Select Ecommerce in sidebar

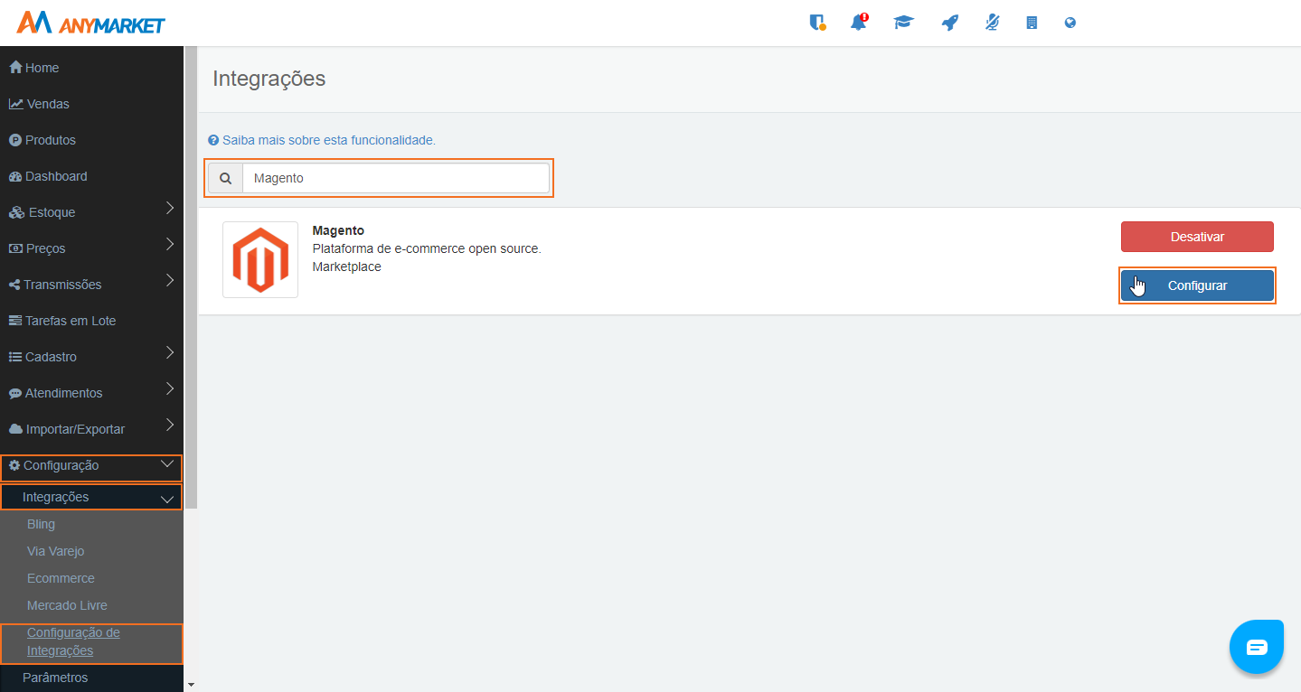pos(61,578)
